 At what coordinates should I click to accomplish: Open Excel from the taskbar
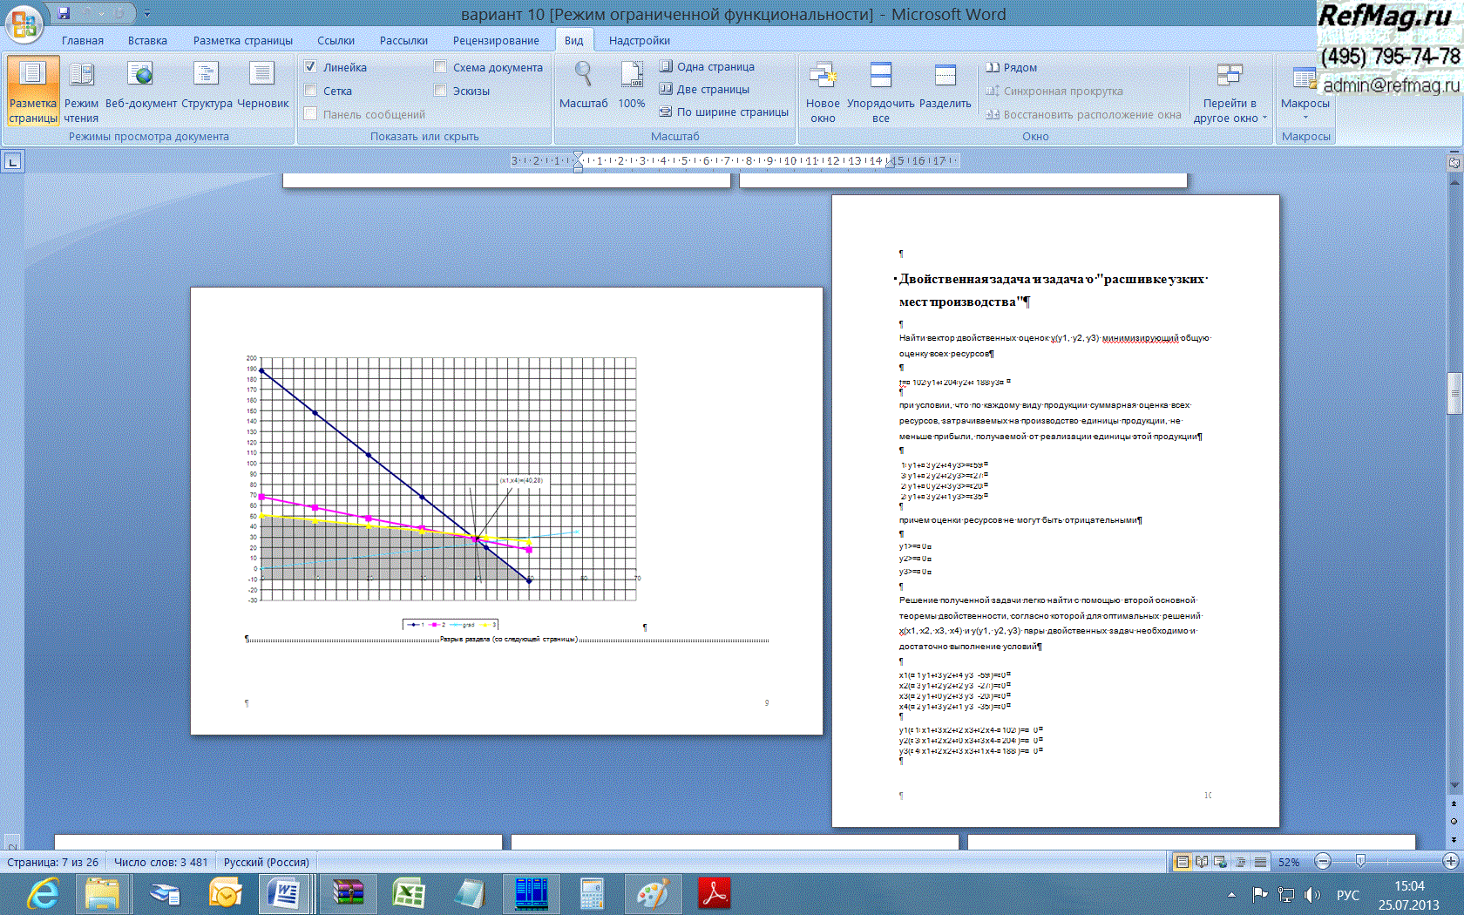coord(408,894)
